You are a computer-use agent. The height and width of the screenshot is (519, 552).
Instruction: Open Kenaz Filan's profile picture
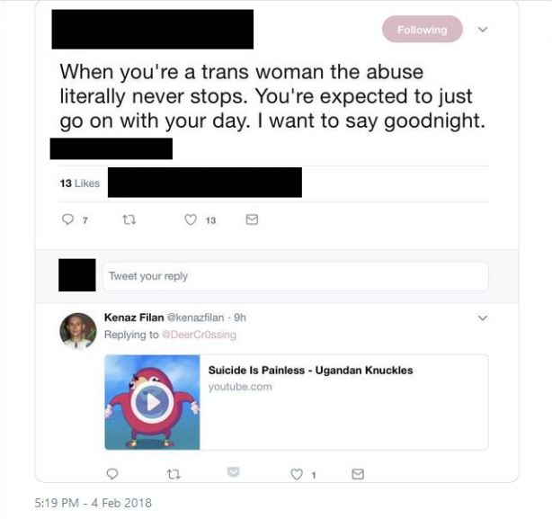click(x=78, y=331)
